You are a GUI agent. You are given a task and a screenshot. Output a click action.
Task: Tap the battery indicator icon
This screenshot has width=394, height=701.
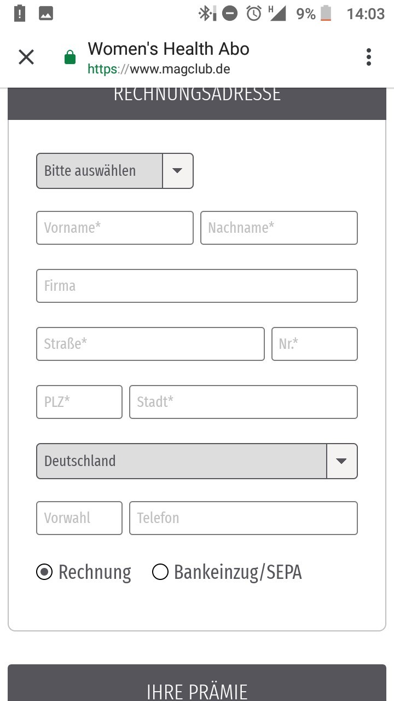tap(326, 13)
